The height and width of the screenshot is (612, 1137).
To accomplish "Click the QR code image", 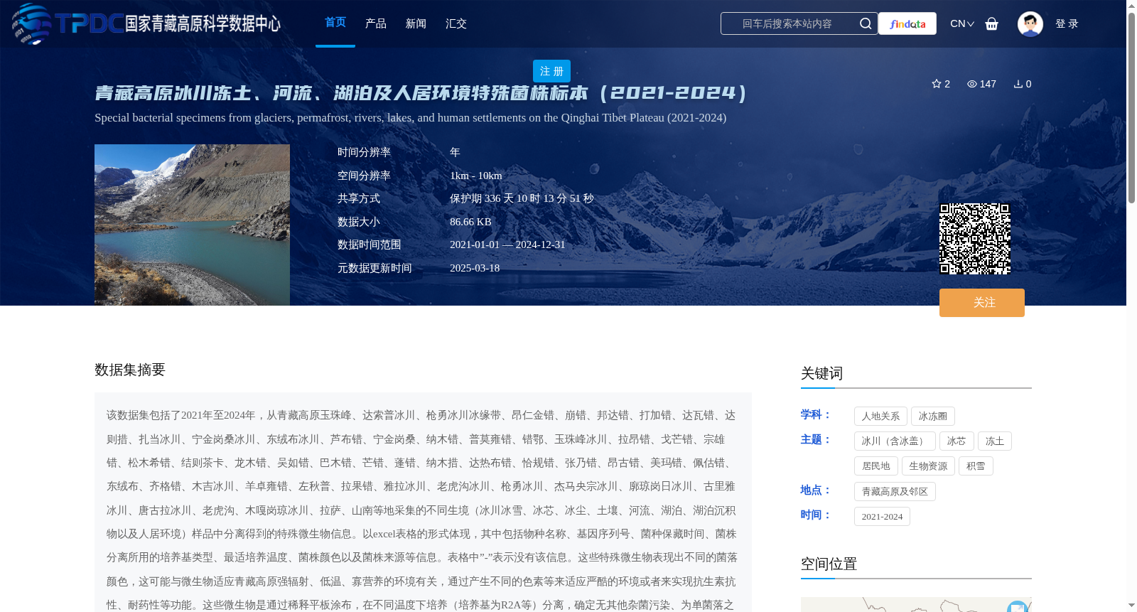I will (975, 239).
